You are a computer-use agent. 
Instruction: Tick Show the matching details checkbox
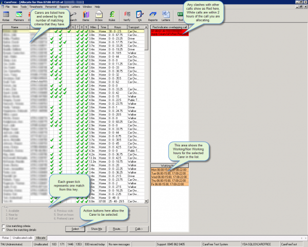click(5, 229)
